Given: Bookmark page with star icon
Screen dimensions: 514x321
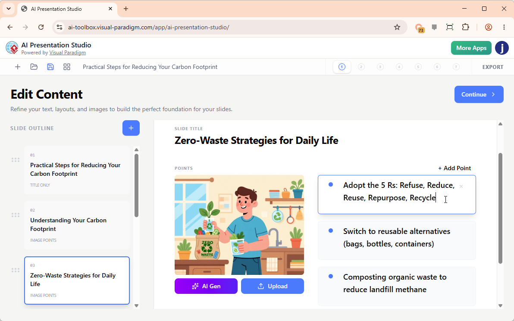Looking at the screenshot, I should (397, 27).
